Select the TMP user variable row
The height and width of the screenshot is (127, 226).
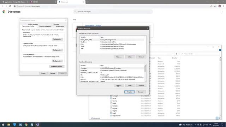[x=112, y=49]
